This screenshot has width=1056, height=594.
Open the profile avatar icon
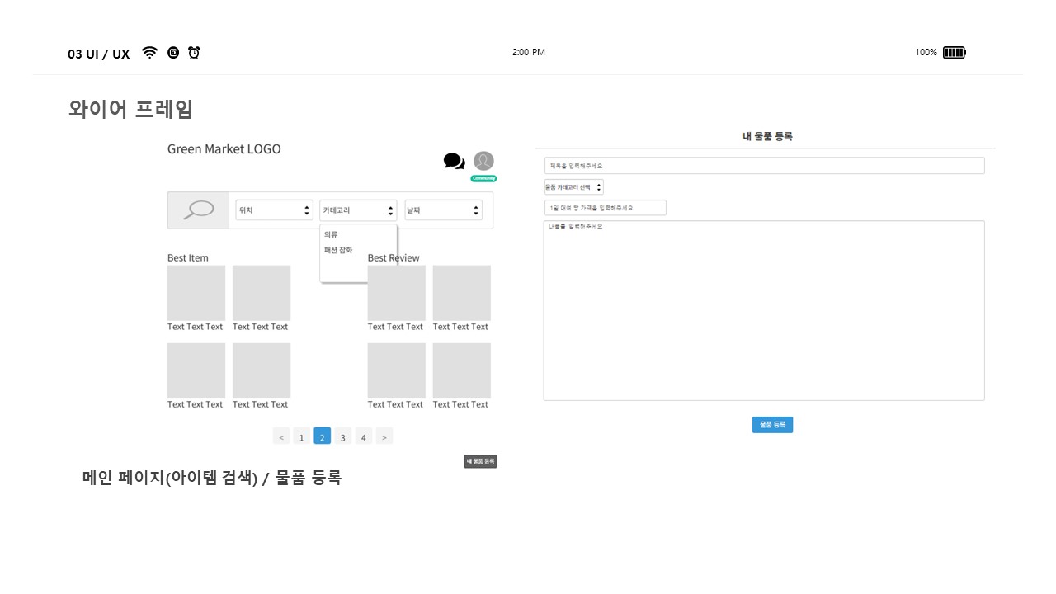483,160
